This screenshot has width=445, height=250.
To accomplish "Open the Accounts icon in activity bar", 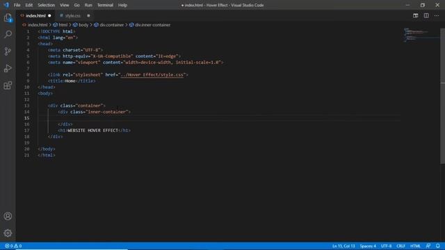I will click(x=8, y=216).
